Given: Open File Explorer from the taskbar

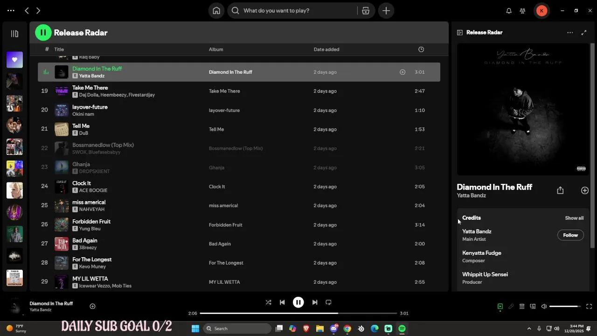Looking at the screenshot, I should tap(320, 329).
